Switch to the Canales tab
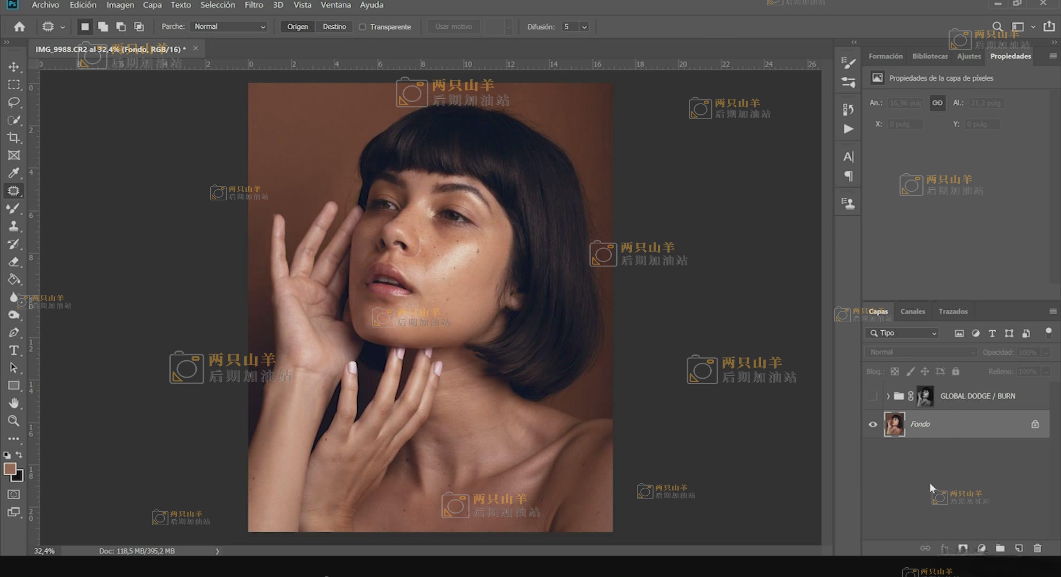1061x577 pixels. [x=912, y=311]
